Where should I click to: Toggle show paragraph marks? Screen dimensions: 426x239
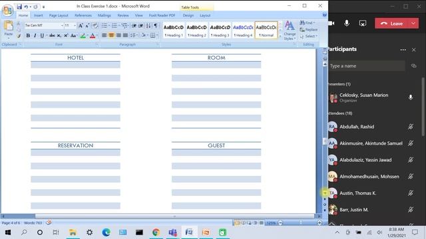coord(156,25)
